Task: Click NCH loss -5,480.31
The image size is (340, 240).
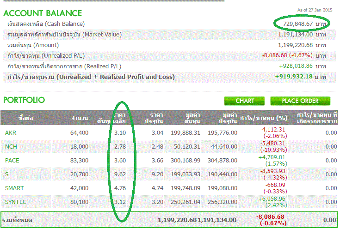Action: (x=272, y=143)
